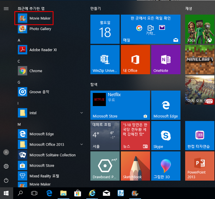
Task: Open the Hangul word processor taskbar icon
Action: [x=121, y=193]
